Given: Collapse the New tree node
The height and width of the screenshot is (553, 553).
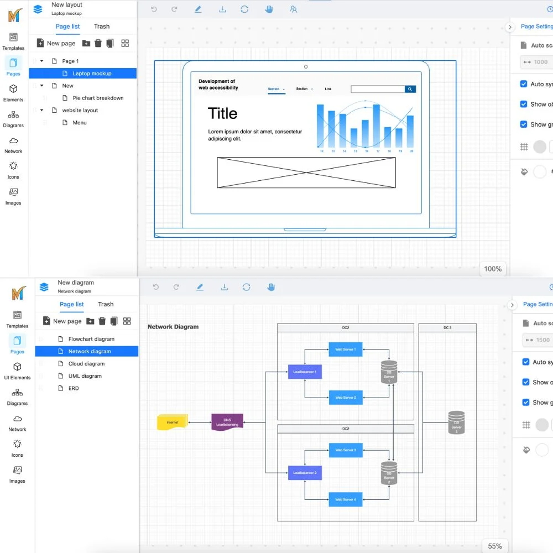Looking at the screenshot, I should click(41, 86).
